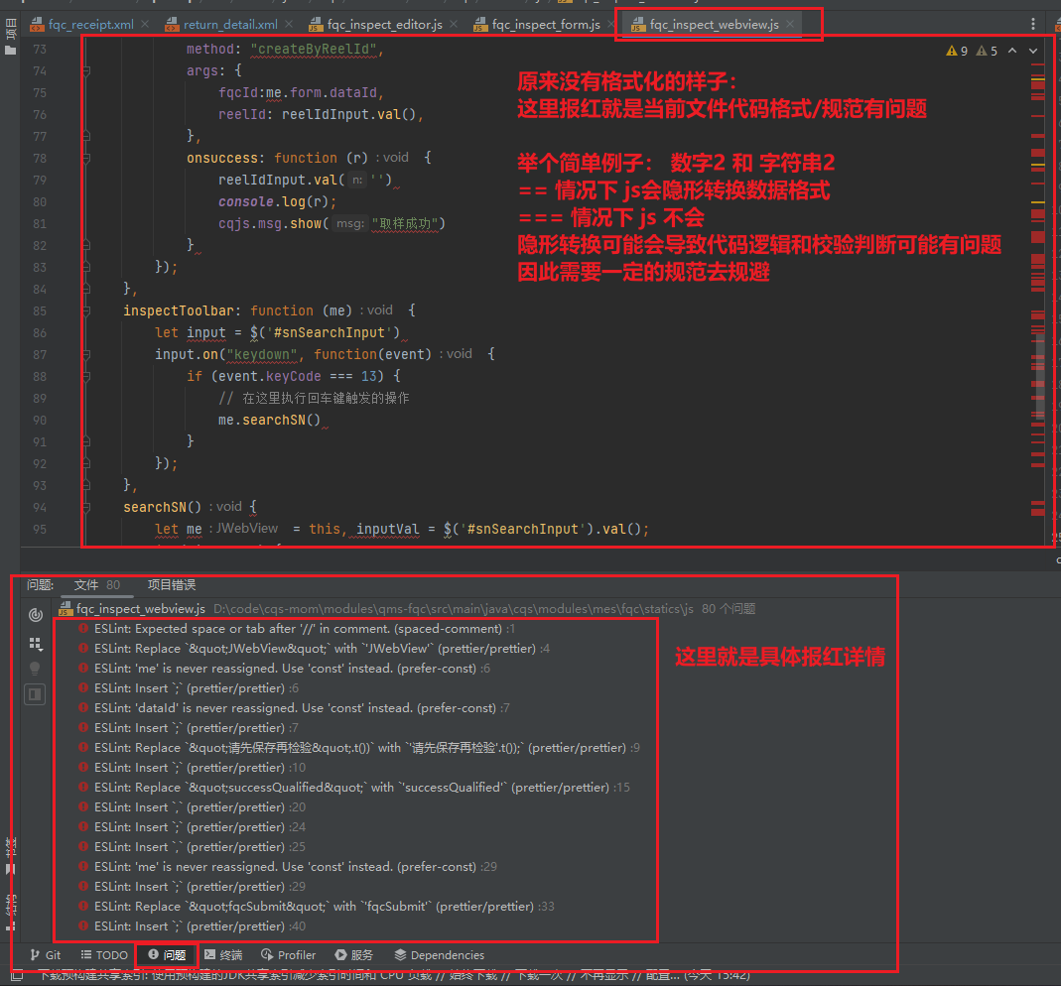Click fold end marker at line 77
Viewport: 1061px width, 986px height.
[86, 137]
